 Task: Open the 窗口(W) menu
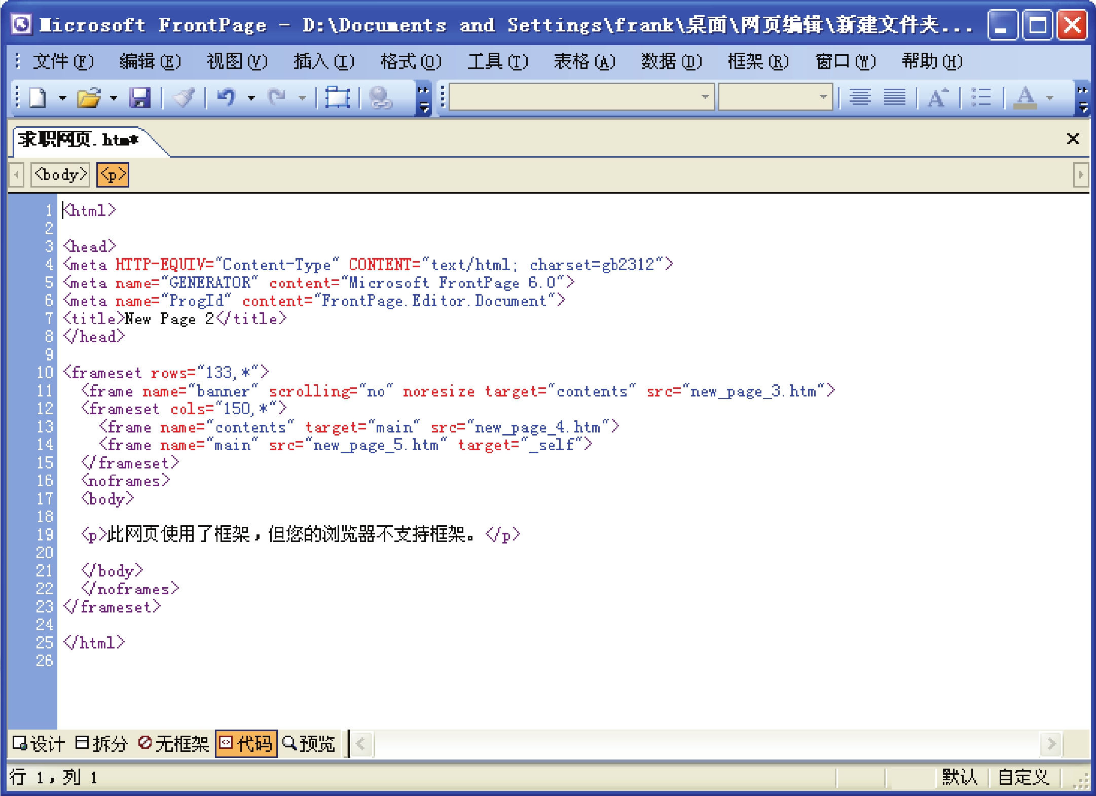click(846, 61)
